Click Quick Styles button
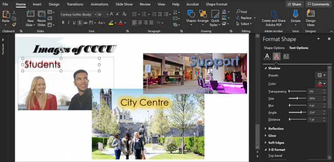 [x=215, y=18]
